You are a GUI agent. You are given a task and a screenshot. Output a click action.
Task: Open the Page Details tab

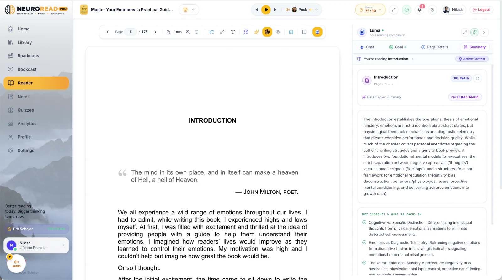click(435, 47)
